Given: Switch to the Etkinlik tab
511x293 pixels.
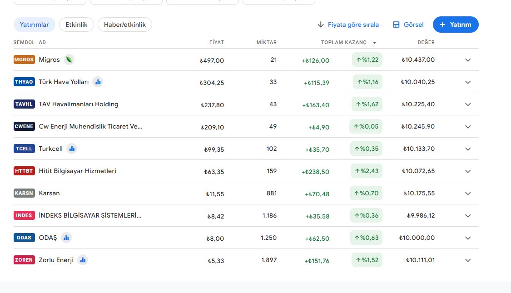Looking at the screenshot, I should point(76,25).
